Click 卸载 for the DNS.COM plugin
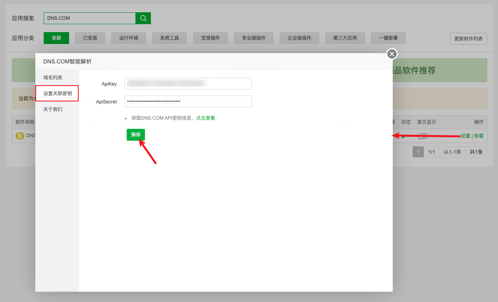The width and height of the screenshot is (498, 302). coord(479,136)
